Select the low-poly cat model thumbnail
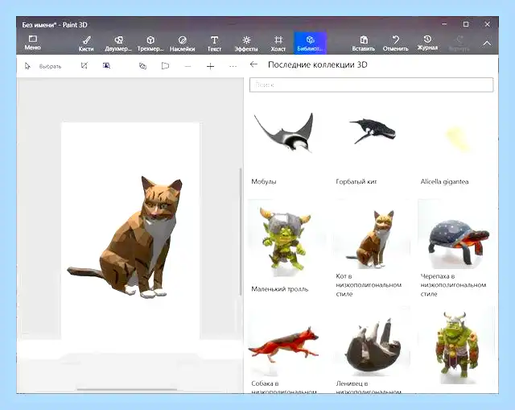Screen dimensions: 515x410 click(x=372, y=234)
